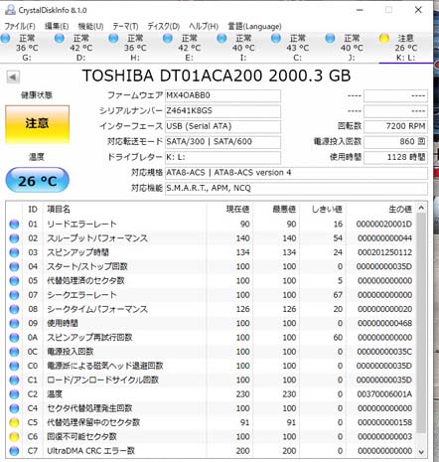439x462 pixels.
Task: Click blue status icon for row 07
Action: (14, 295)
